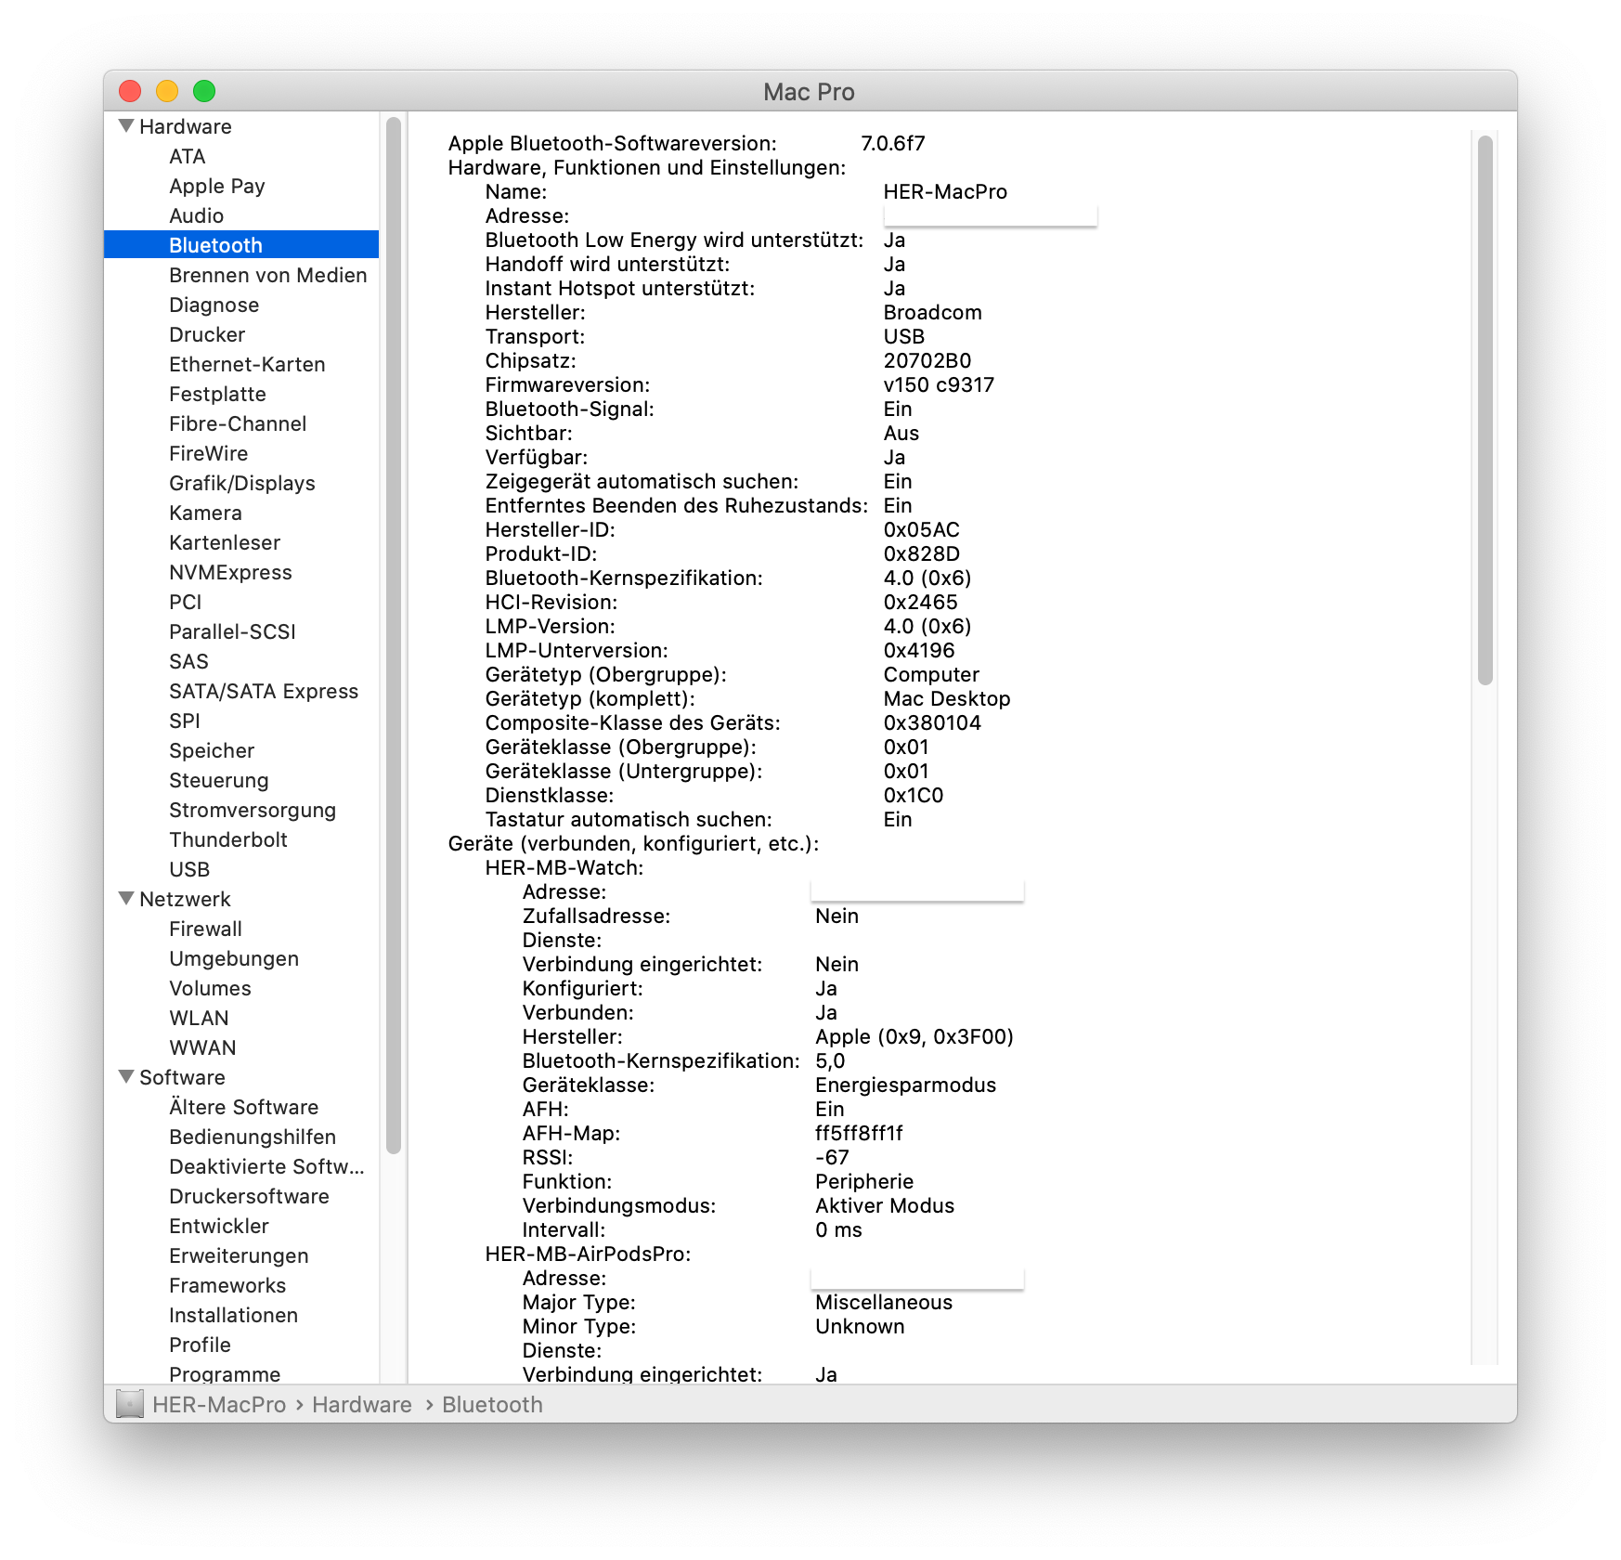Open the Festplatte entry
The width and height of the screenshot is (1621, 1560).
pos(217,394)
